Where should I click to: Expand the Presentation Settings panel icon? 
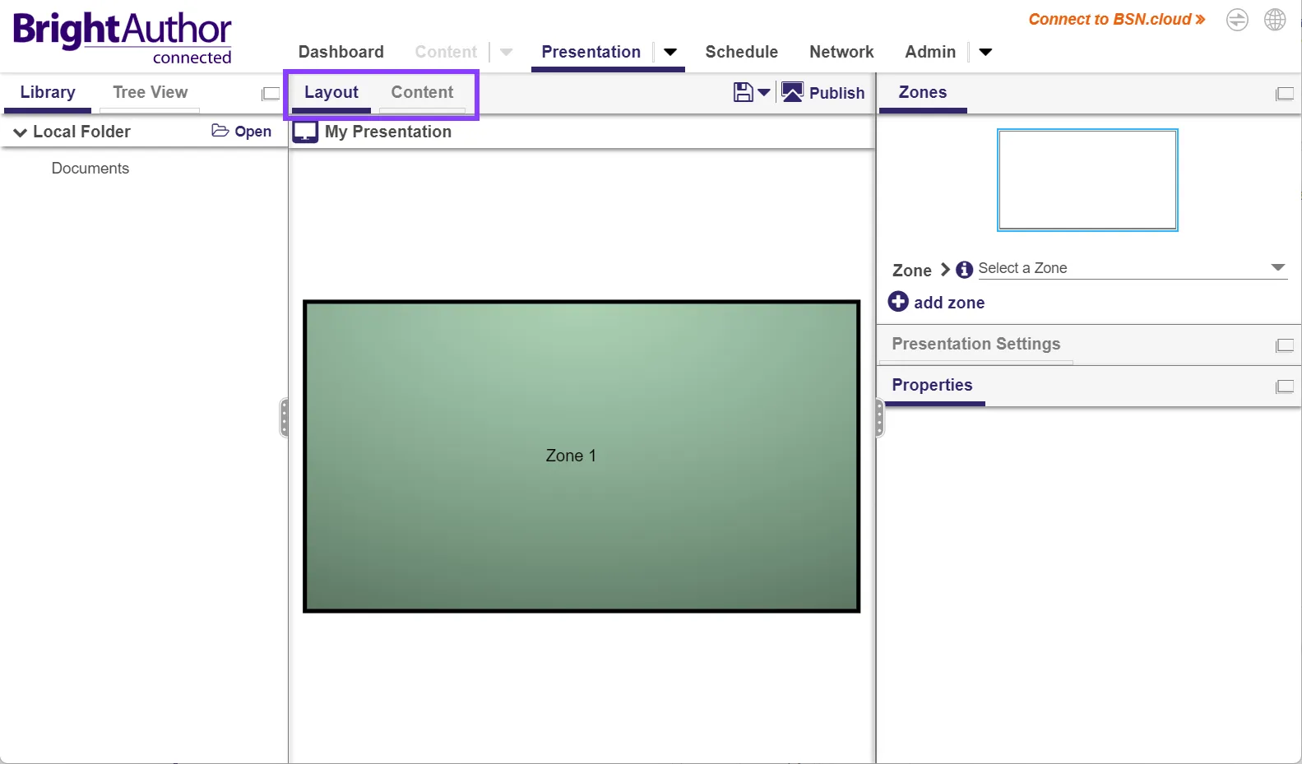[1284, 345]
